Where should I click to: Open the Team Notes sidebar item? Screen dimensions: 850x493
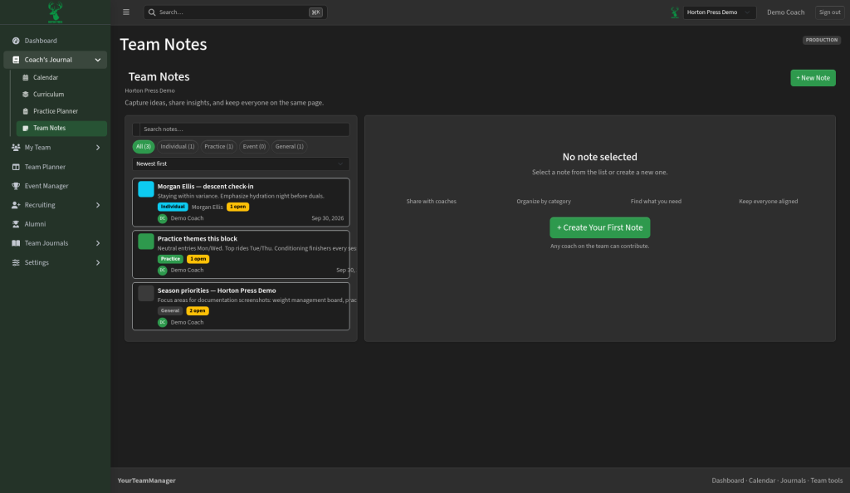pos(61,128)
